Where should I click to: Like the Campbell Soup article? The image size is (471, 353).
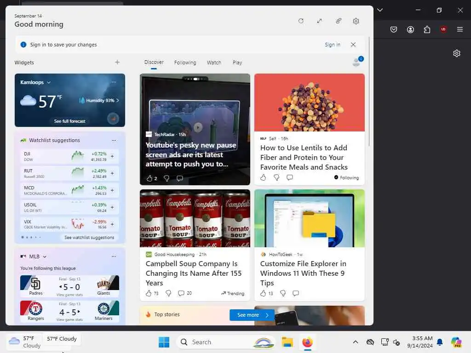149,293
